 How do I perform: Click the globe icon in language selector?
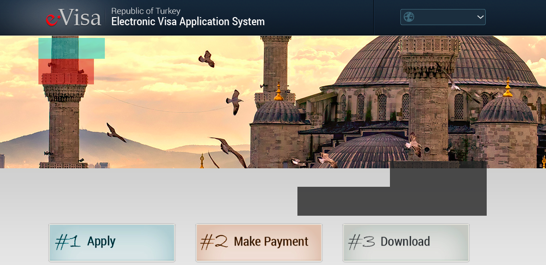pos(409,17)
